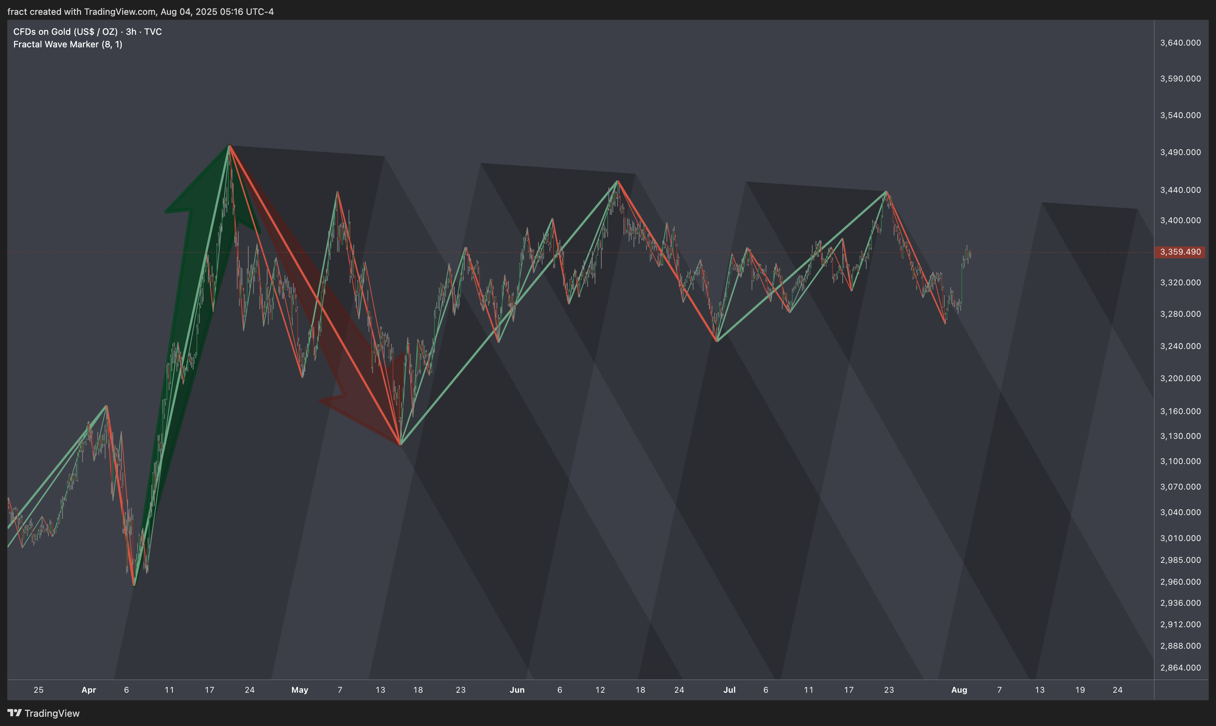Screen dimensions: 1216x726
Task: Click the 2,936.000 price axis label
Action: [x=1180, y=603]
